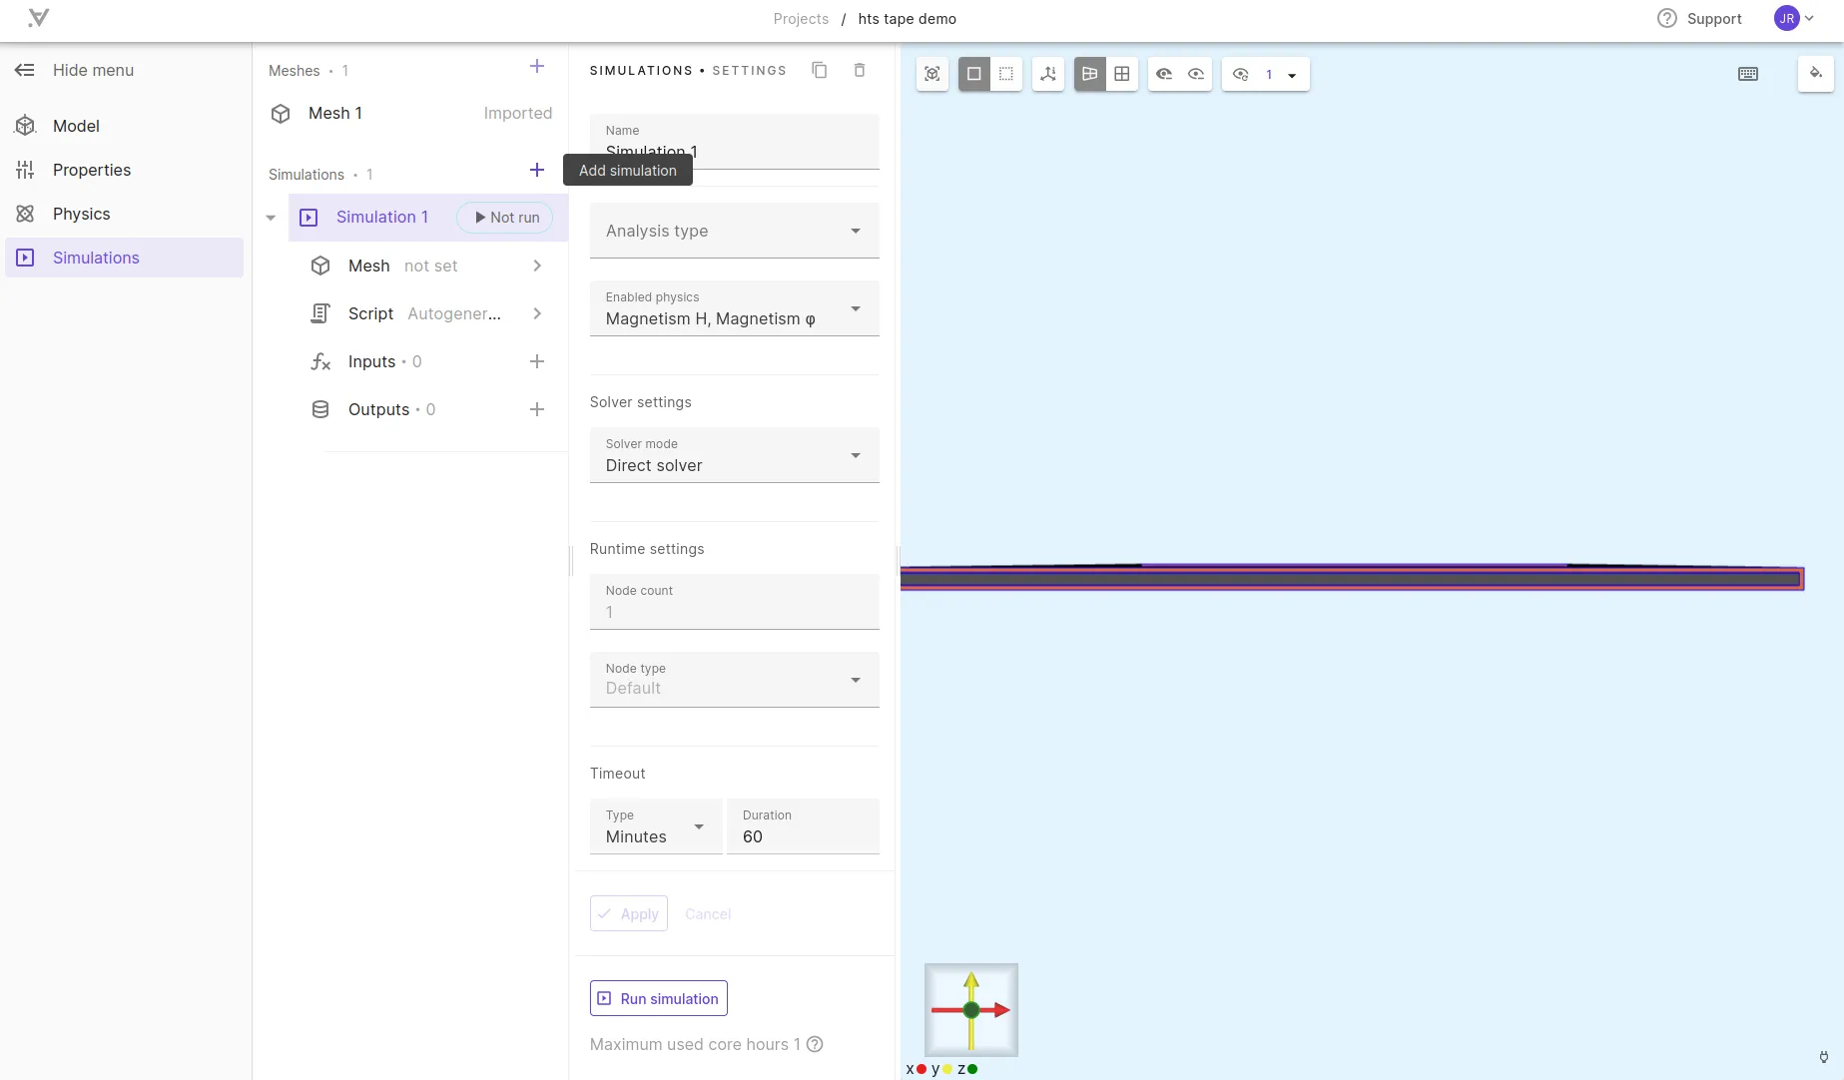Open the Node type dropdown
The width and height of the screenshot is (1844, 1080).
pyautogui.click(x=735, y=680)
